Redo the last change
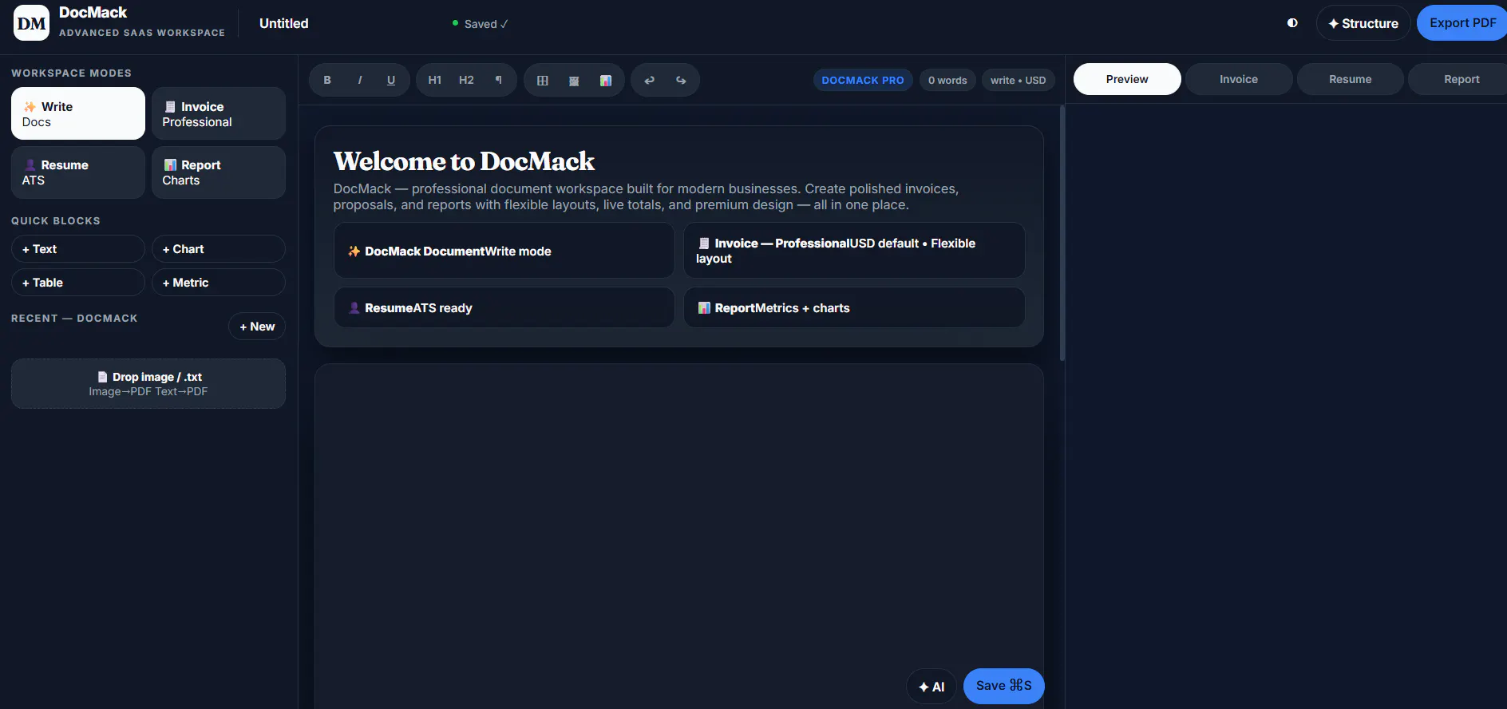Screen dimensions: 1507x709 point(681,80)
